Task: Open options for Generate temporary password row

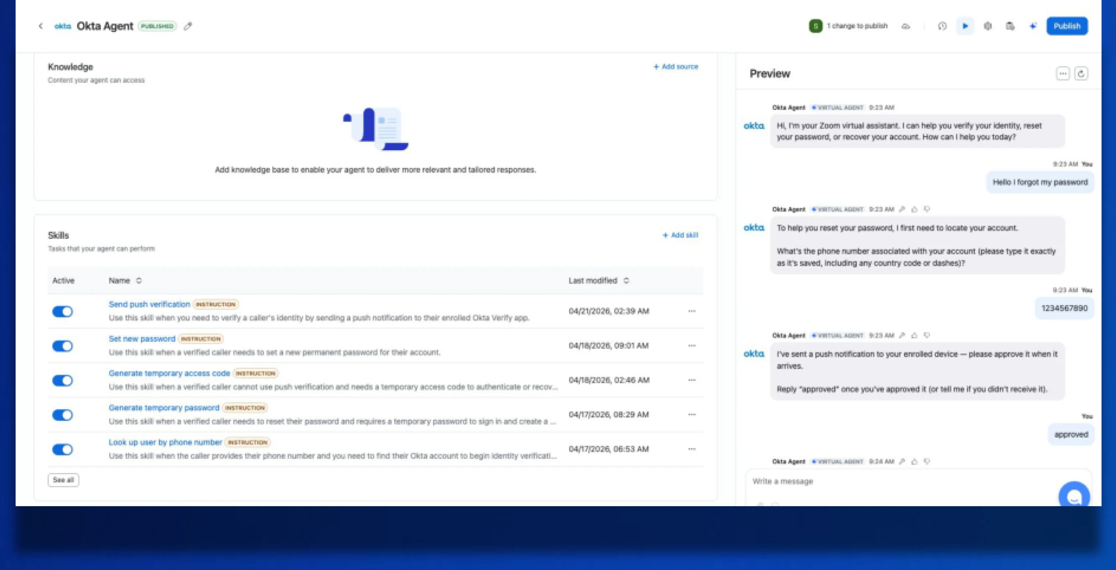Action: (692, 414)
